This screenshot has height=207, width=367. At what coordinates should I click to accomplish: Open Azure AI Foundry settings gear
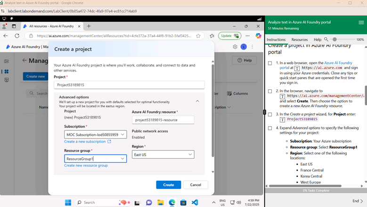235,47
